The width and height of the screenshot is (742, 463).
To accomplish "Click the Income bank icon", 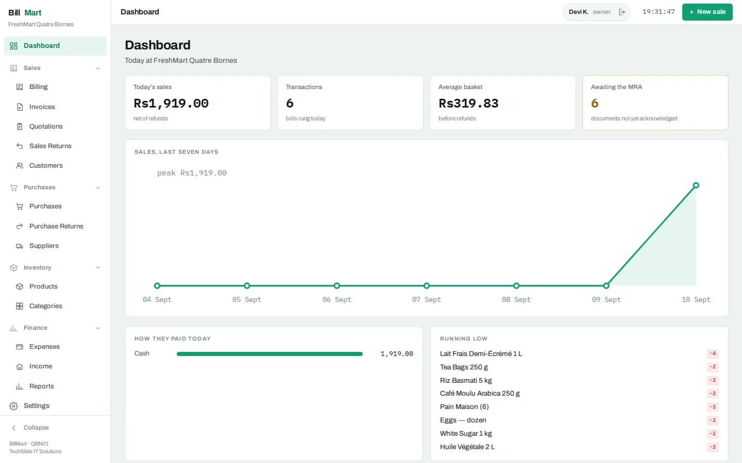I will click(20, 366).
